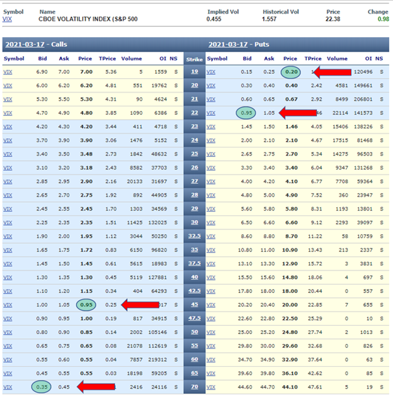The image size is (393, 397).
Task: Click Historical Vol value 1.557
Action: coord(269,20)
